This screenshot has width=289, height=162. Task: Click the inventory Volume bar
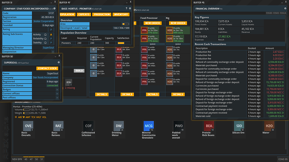(x=26, y=110)
